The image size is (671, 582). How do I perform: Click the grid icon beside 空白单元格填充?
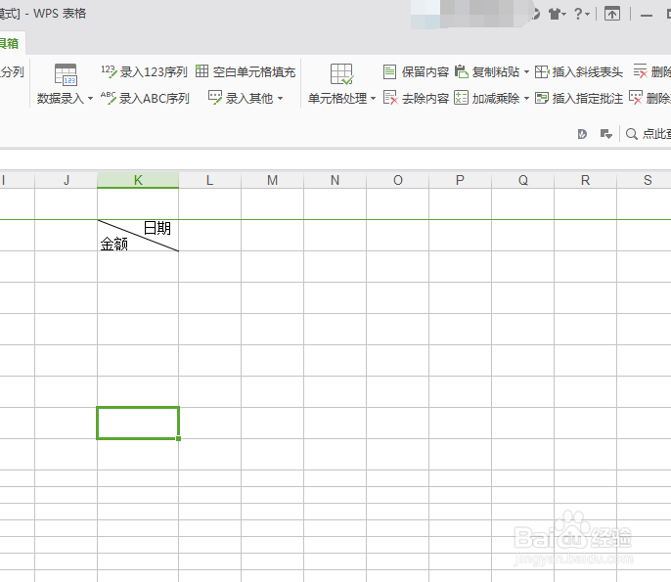point(201,71)
